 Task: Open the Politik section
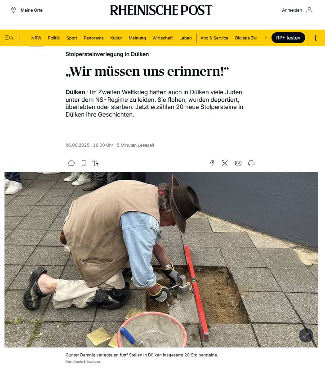[x=54, y=38]
